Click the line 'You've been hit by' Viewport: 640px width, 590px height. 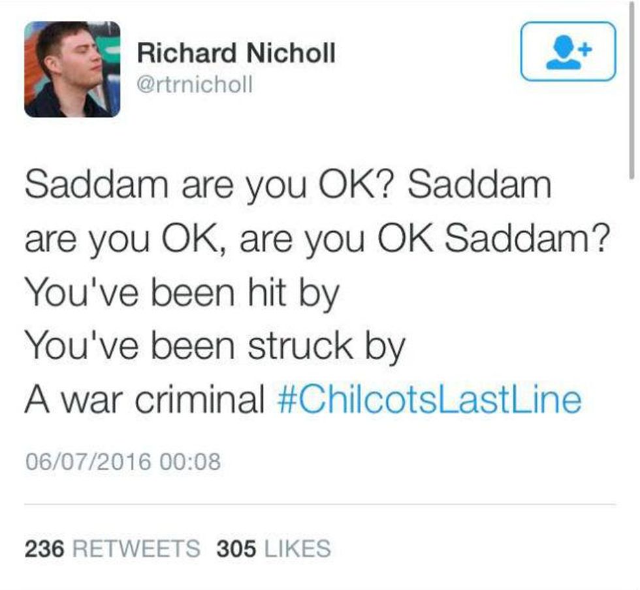tap(182, 293)
